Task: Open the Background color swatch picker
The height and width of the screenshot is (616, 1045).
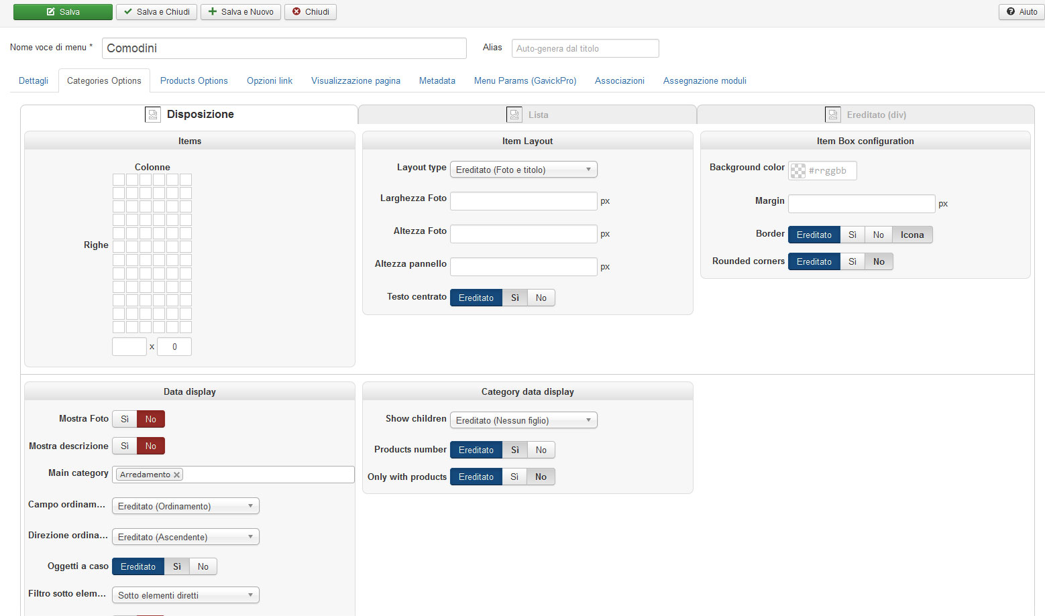Action: tap(798, 171)
